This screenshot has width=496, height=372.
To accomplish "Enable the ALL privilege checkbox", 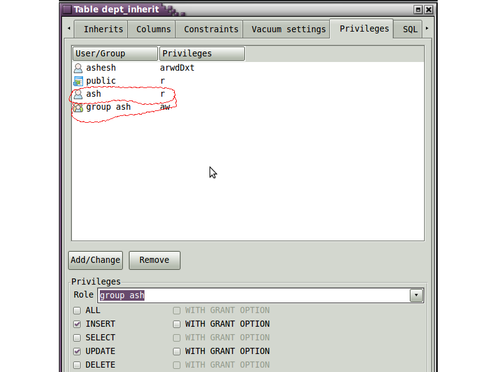I will pos(77,311).
